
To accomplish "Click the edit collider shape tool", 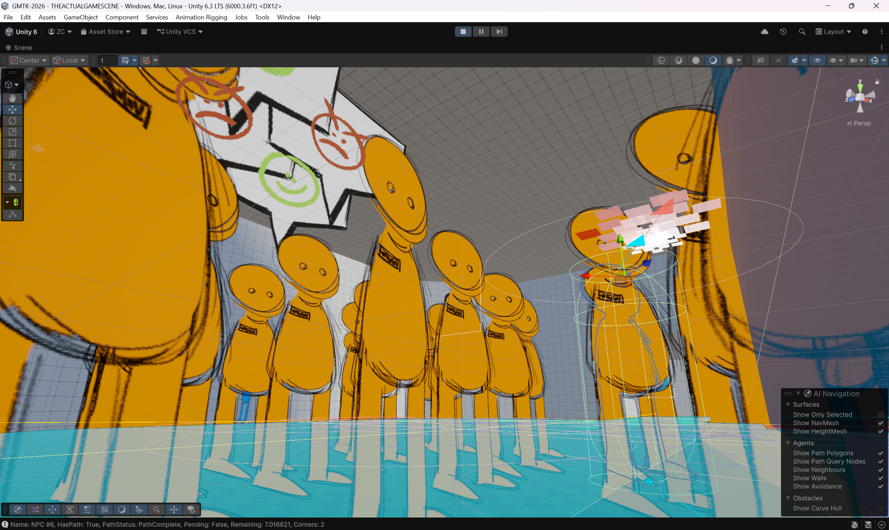I will (13, 188).
